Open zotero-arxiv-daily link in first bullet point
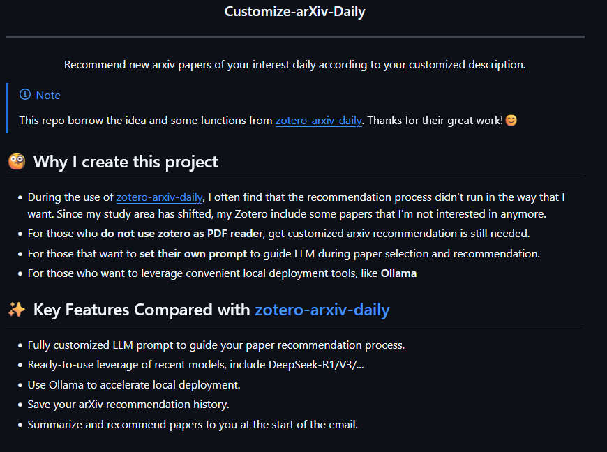 [x=160, y=197]
